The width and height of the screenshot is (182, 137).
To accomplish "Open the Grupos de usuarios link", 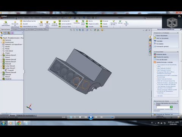I will [162, 57].
